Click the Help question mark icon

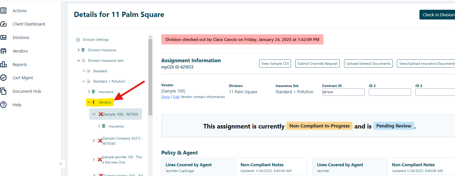pos(4,105)
